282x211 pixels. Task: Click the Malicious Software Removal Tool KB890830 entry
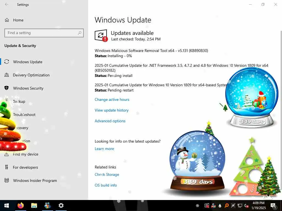(151, 51)
